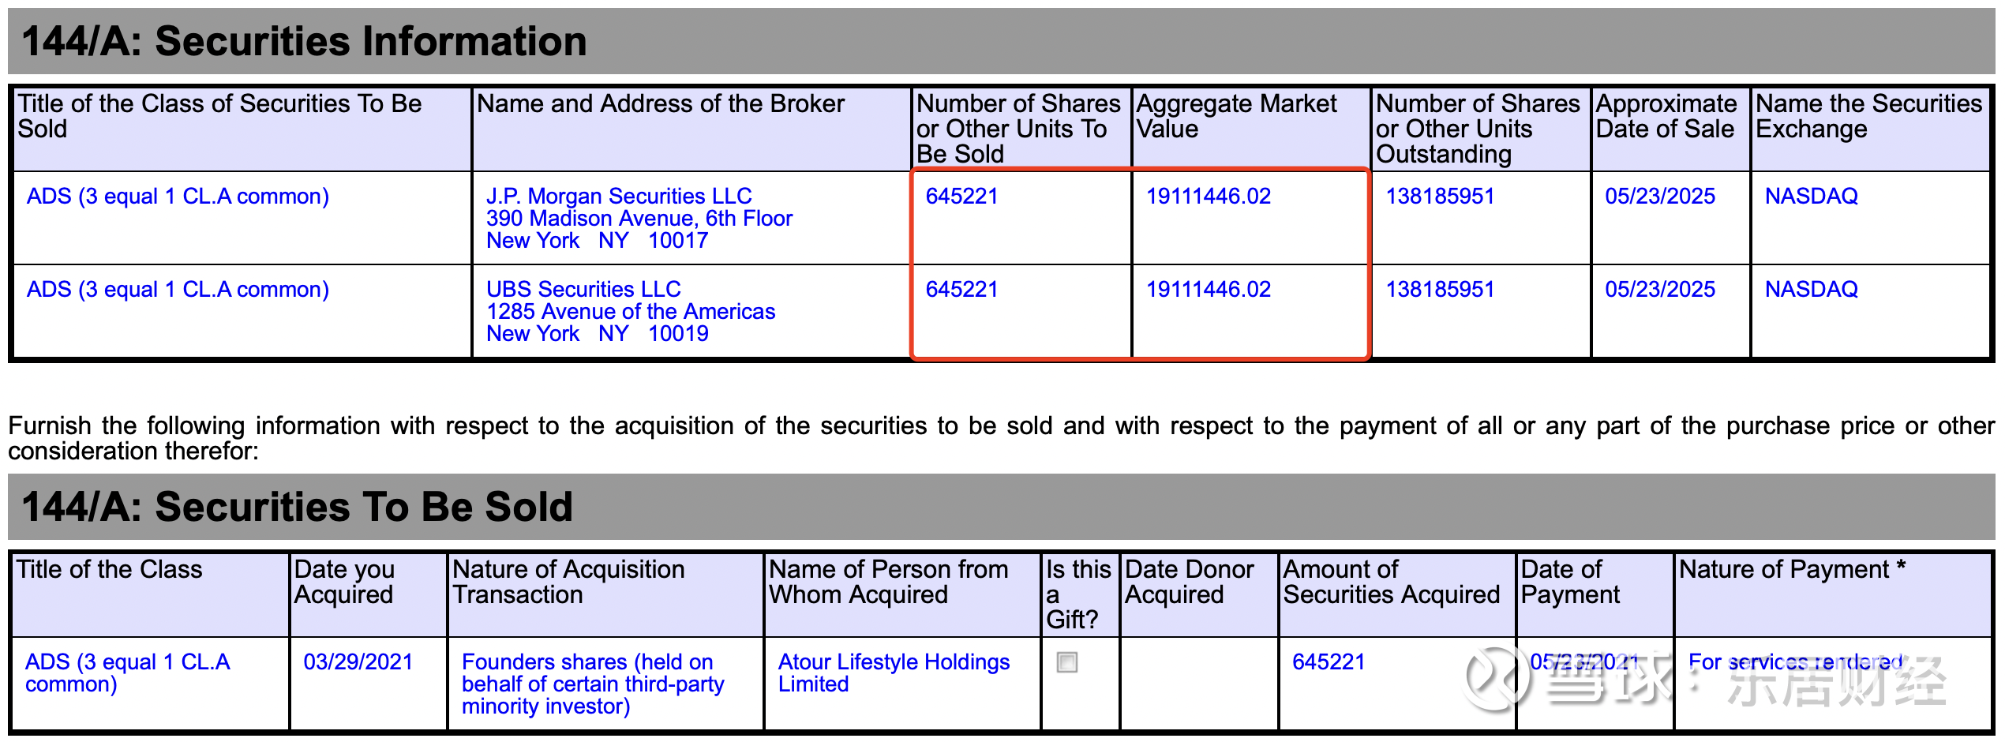Click shares to be sold in J.P. Morgan row
The width and height of the screenshot is (2005, 742).
click(961, 196)
